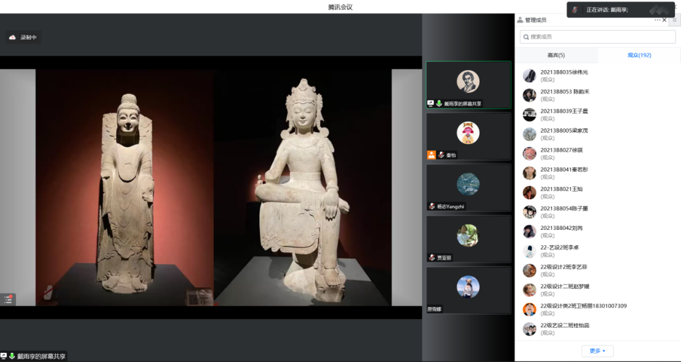Select member 2021388035徐伟光 in list

click(564, 72)
